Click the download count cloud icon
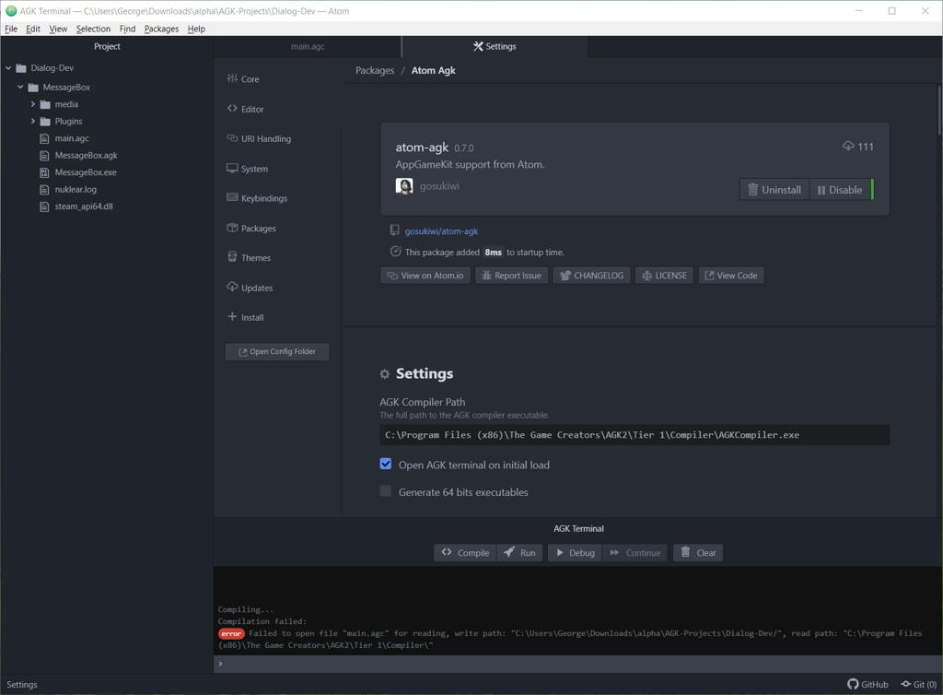Viewport: 943px width, 695px height. (x=848, y=147)
